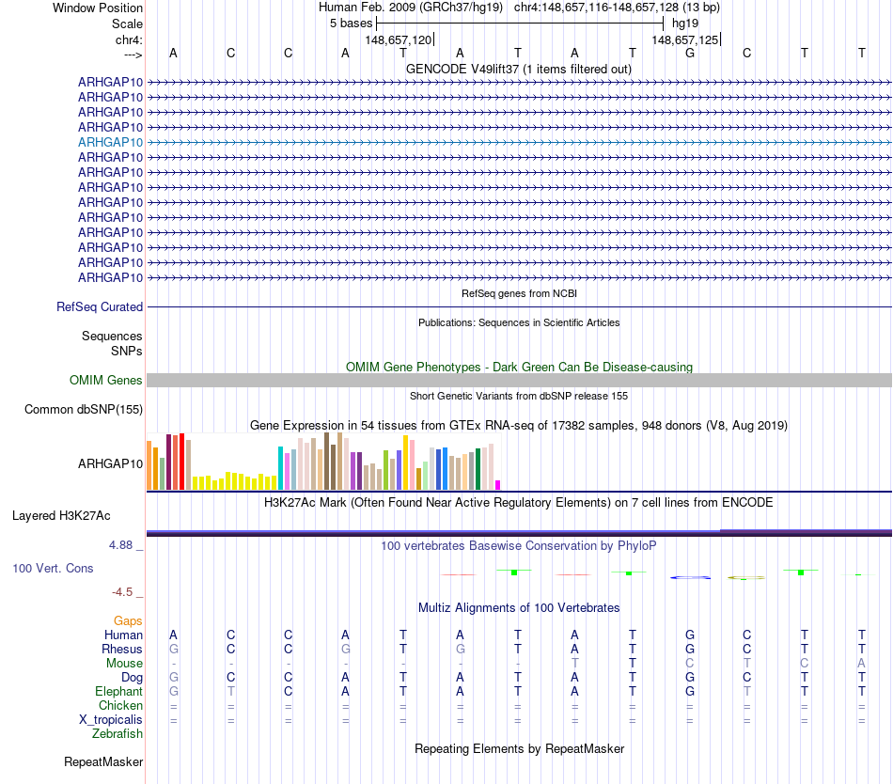Image resolution: width=893 pixels, height=784 pixels.
Task: Open OMIM Gene Phenotypes track title
Action: click(519, 368)
